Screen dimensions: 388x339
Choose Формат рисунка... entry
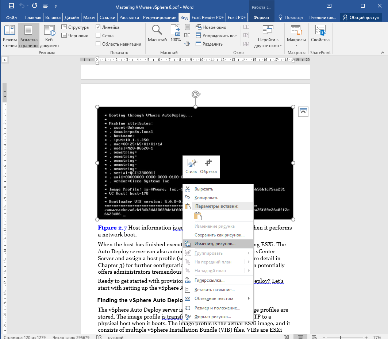pyautogui.click(x=218, y=317)
